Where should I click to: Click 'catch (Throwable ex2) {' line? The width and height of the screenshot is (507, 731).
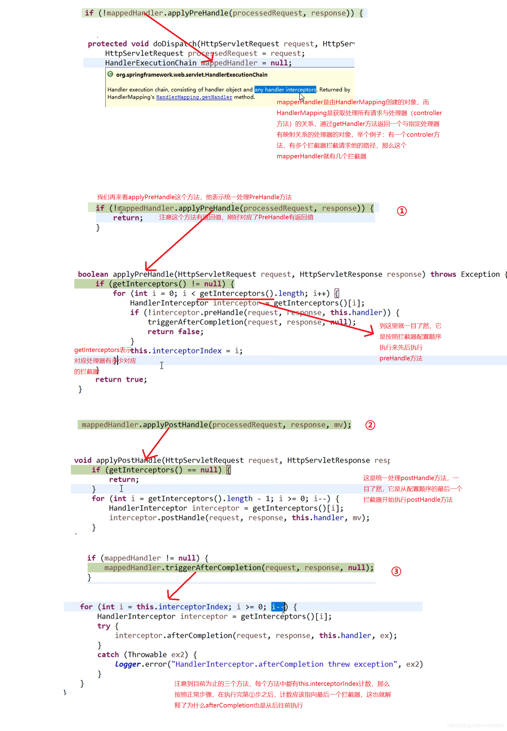point(147,655)
